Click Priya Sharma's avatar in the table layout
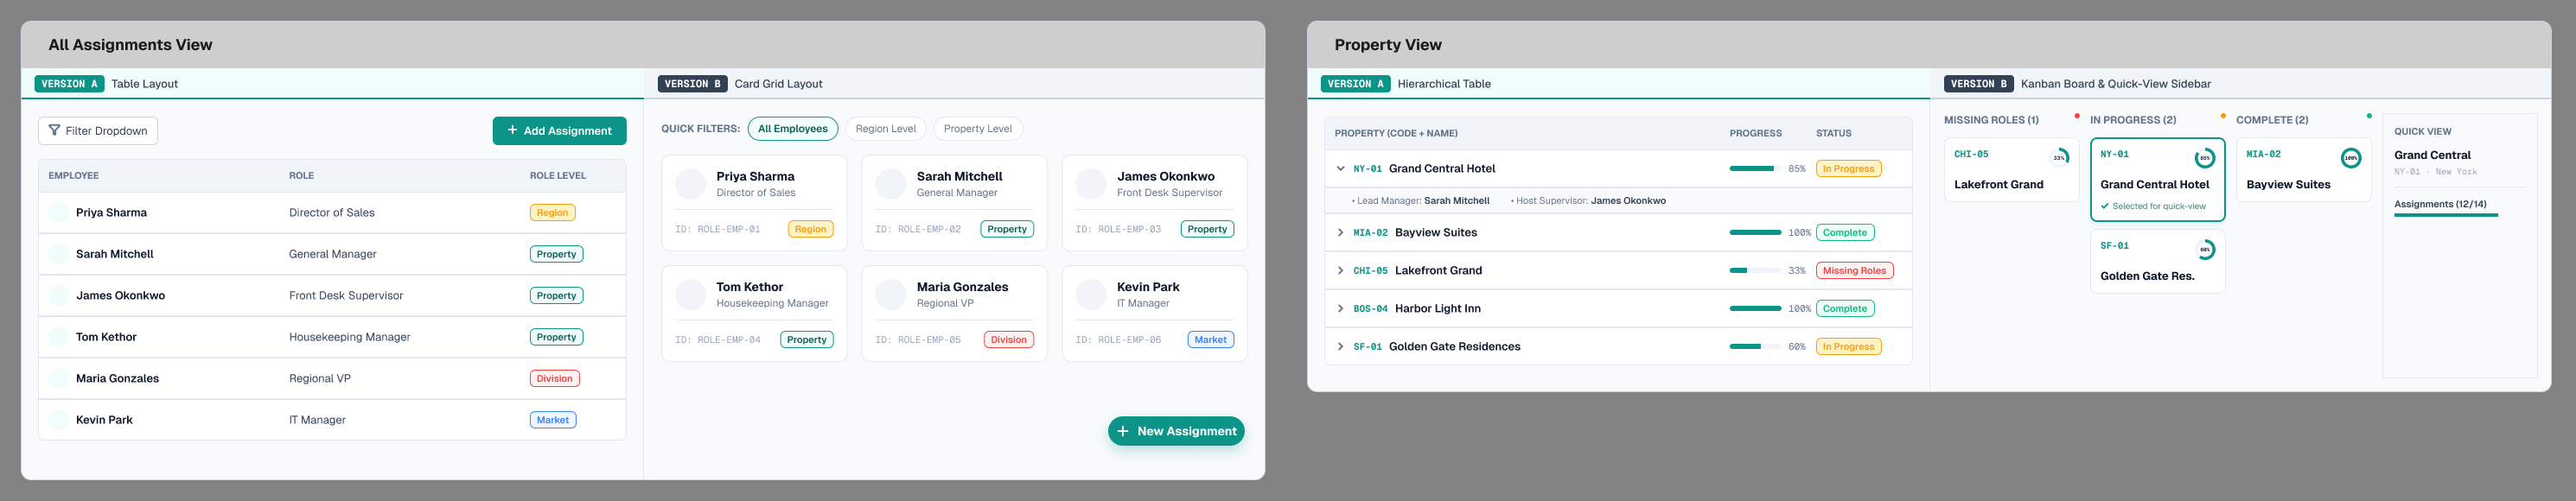The height and width of the screenshot is (501, 2576). 59,212
